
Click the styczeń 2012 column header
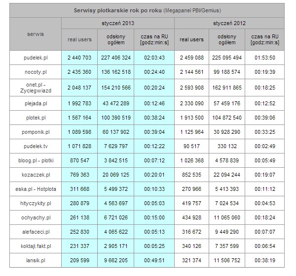(x=229, y=23)
